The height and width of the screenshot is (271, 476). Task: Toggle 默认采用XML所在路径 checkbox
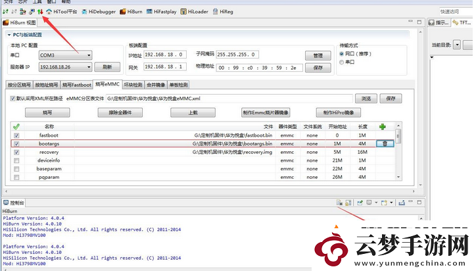(x=12, y=99)
